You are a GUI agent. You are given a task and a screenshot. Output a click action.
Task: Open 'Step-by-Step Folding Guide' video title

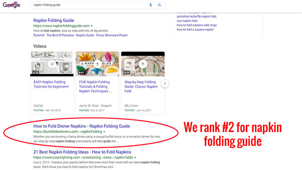click(141, 87)
